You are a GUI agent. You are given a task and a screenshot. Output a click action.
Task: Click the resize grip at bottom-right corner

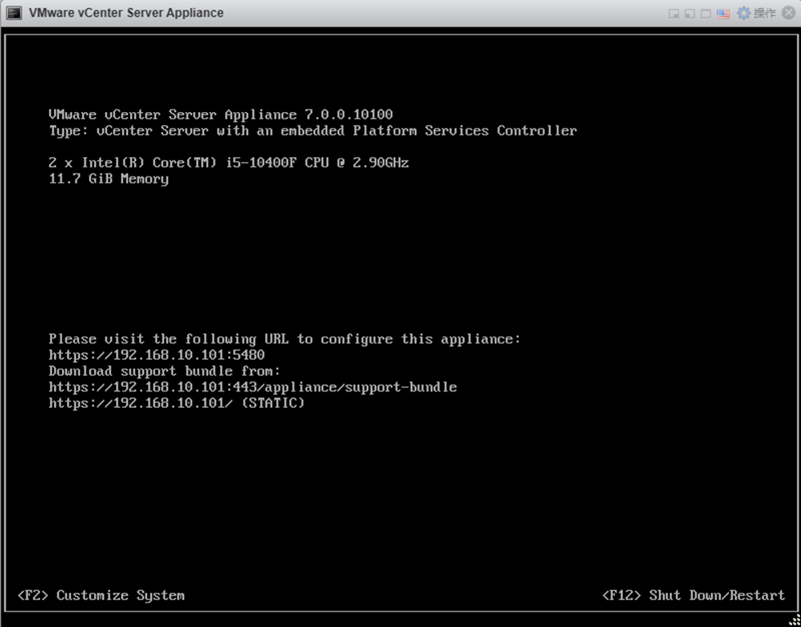[794, 620]
